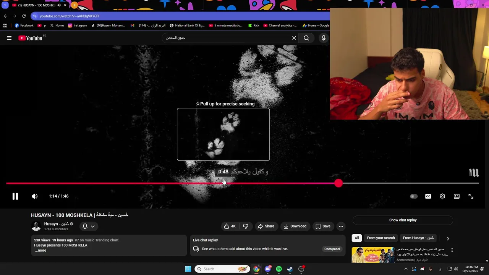Open the Kick bookmark
This screenshot has height=275, width=489.
pos(253,26)
